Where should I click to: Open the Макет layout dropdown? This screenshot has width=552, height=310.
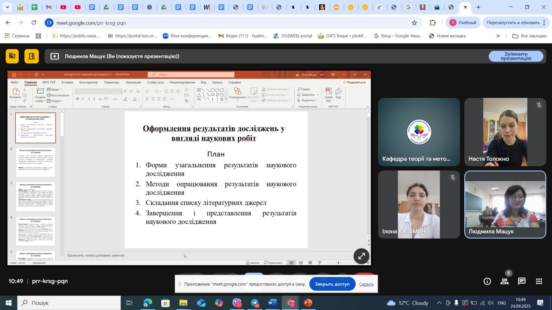[55, 89]
